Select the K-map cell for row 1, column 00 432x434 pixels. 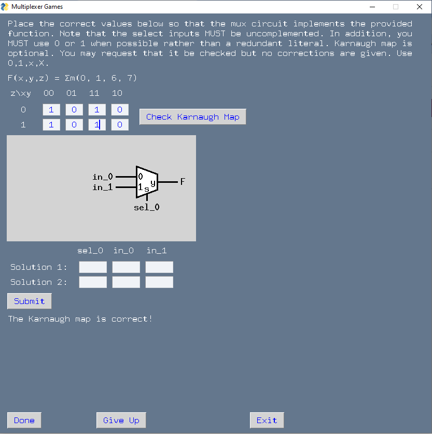pyautogui.click(x=51, y=124)
